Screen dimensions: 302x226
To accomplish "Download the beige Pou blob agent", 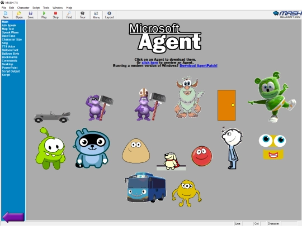I will 136,151.
